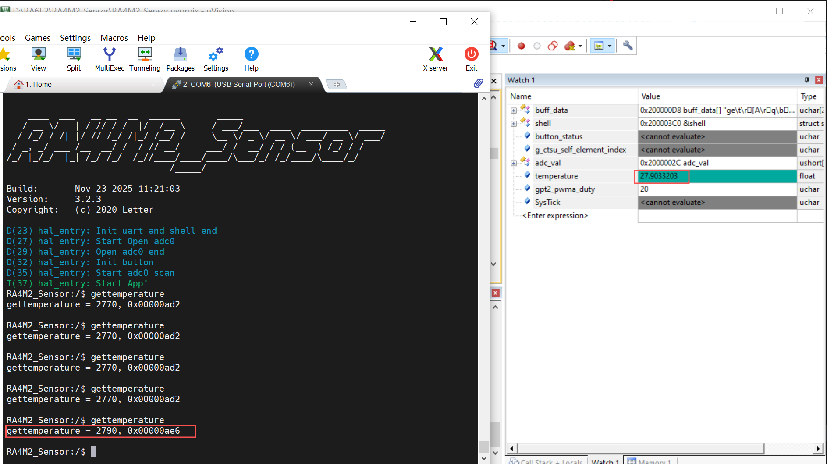Screen dimensions: 827x464
Task: Open the Packages manager
Action: click(180, 59)
